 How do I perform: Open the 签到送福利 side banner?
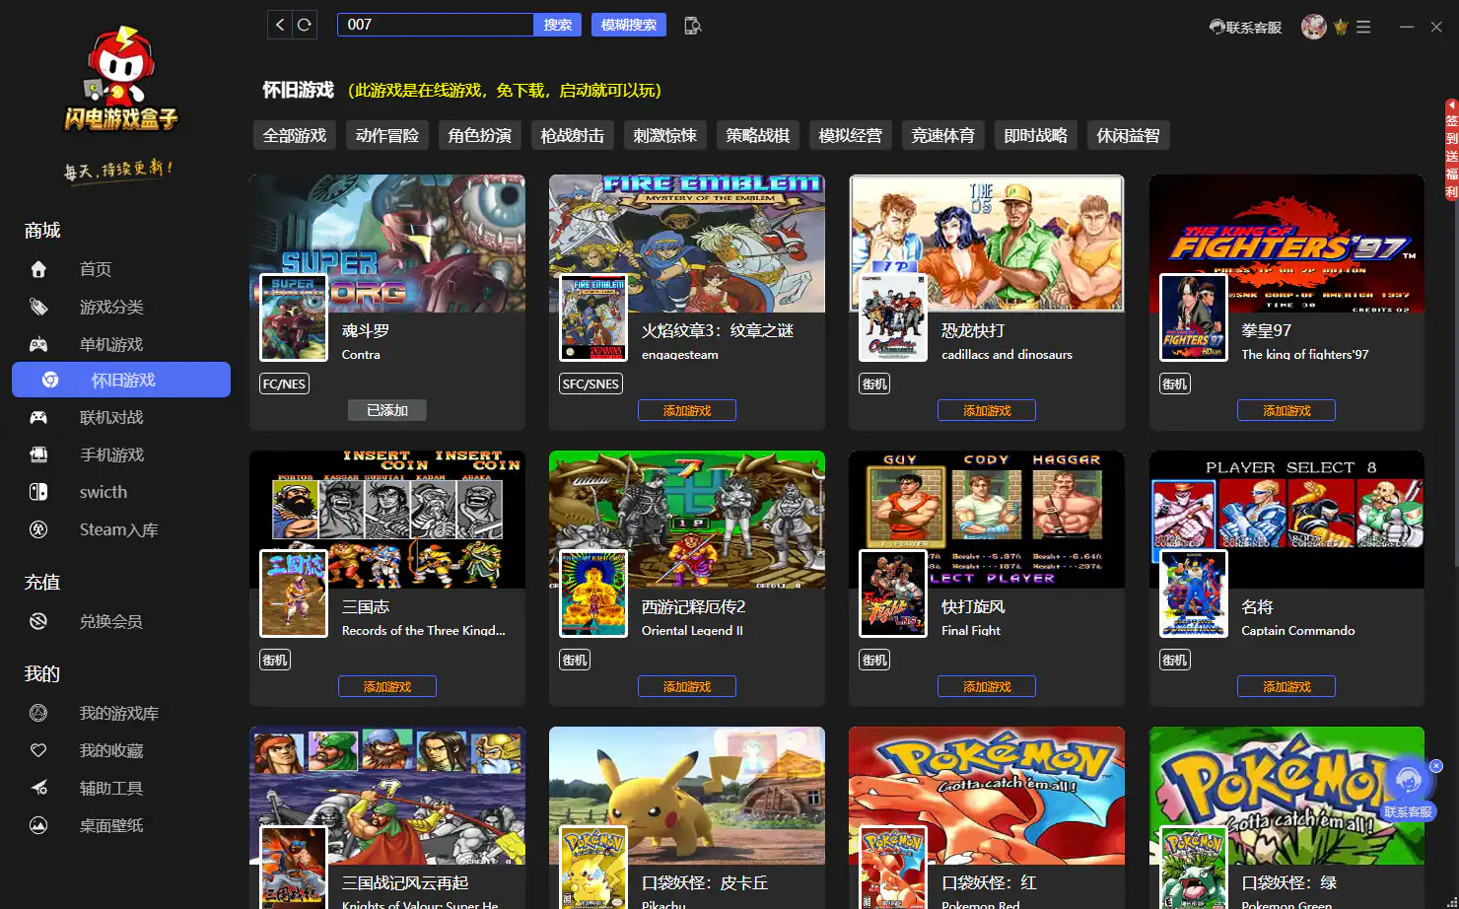point(1451,149)
